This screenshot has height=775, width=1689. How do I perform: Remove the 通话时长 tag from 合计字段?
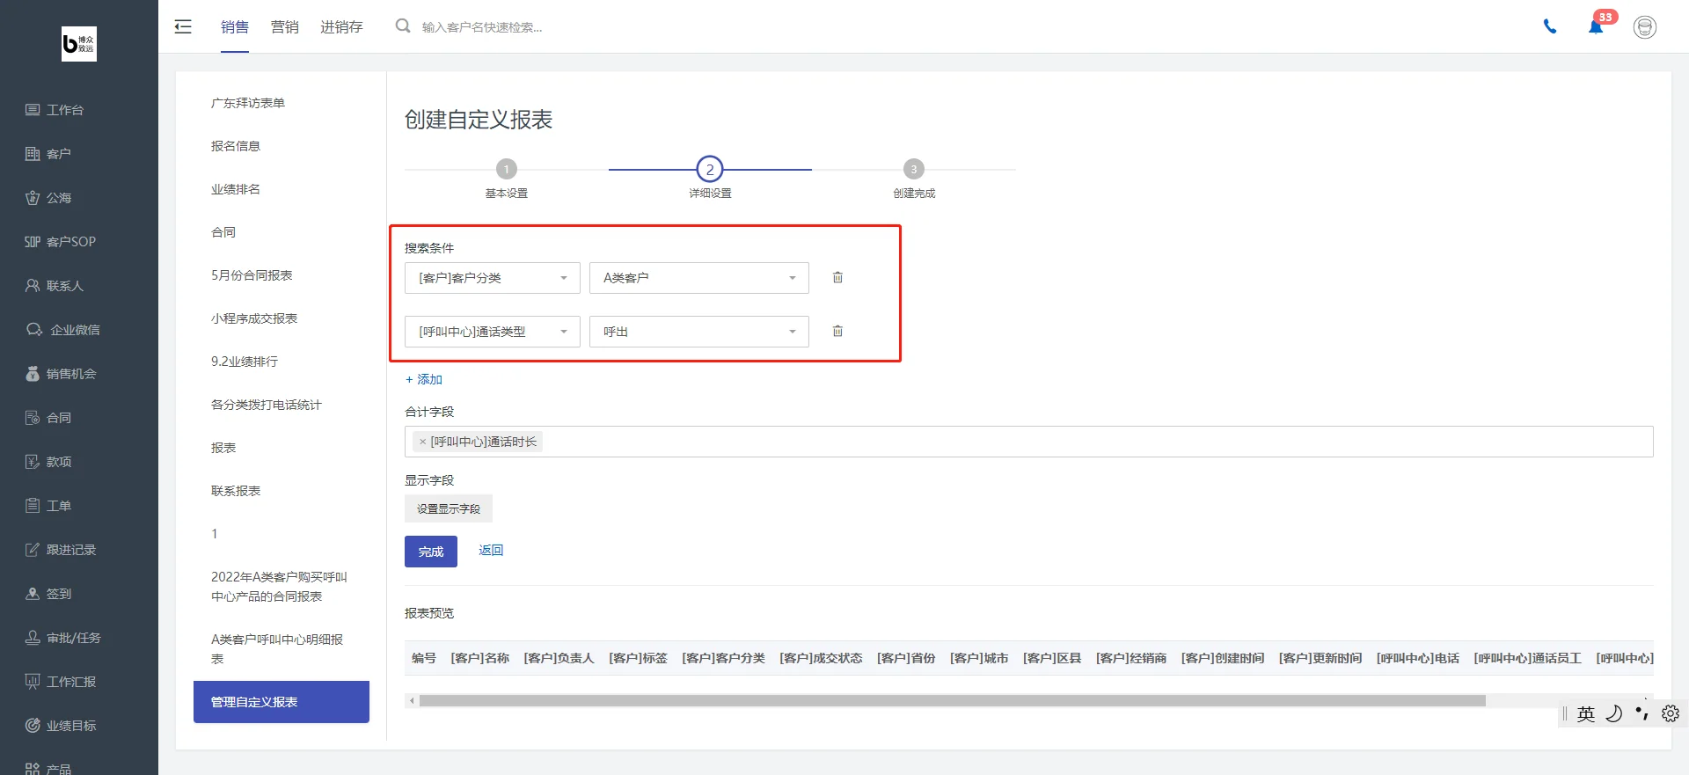[422, 442]
